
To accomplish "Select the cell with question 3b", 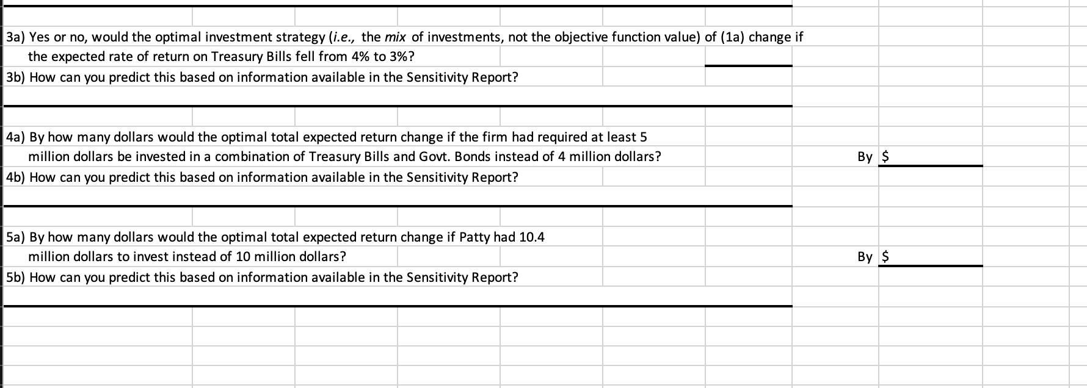I will (x=261, y=77).
